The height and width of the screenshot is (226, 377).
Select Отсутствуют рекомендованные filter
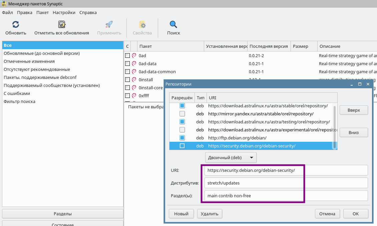point(62,70)
